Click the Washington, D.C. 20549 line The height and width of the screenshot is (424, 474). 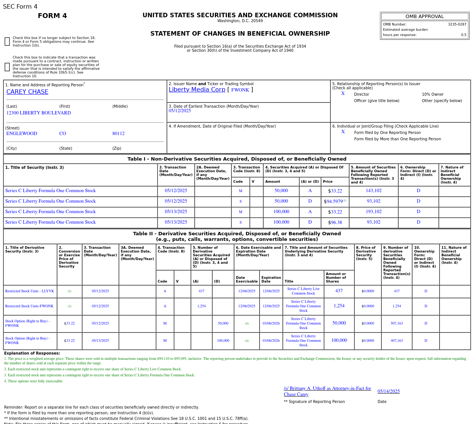click(x=240, y=21)
